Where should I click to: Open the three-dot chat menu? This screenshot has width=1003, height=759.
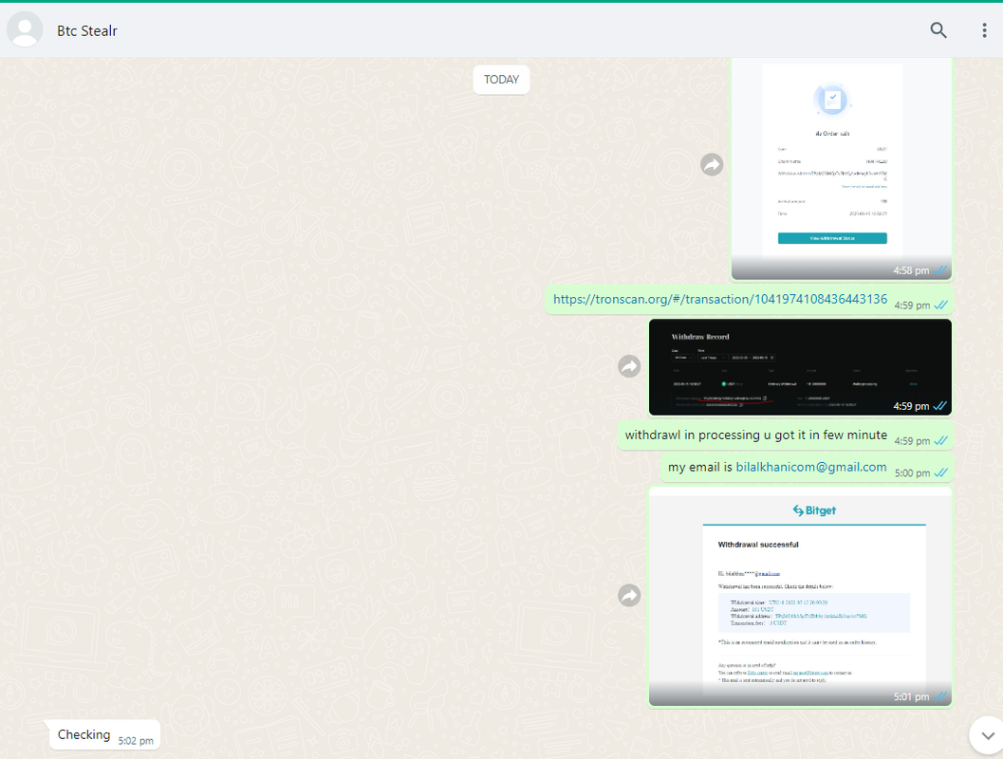tap(984, 30)
